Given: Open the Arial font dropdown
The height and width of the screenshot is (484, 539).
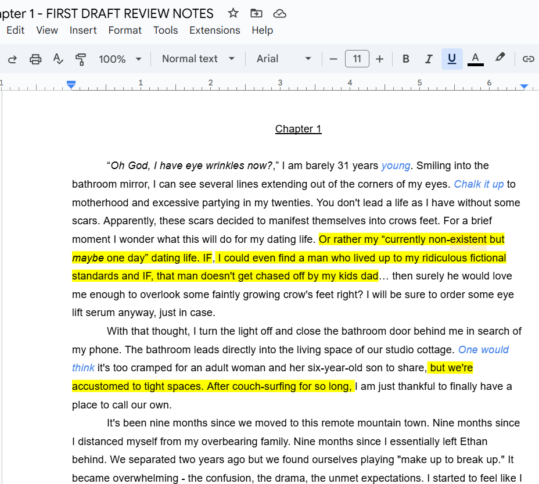Looking at the screenshot, I should click(284, 59).
